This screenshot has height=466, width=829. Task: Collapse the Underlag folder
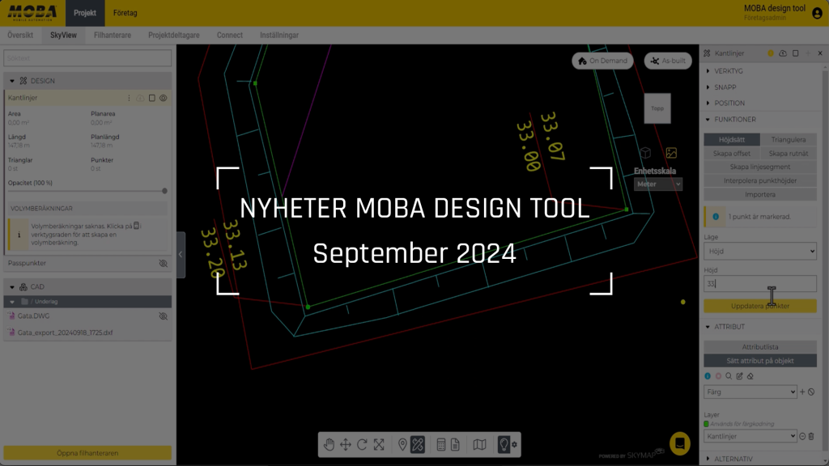tap(11, 302)
